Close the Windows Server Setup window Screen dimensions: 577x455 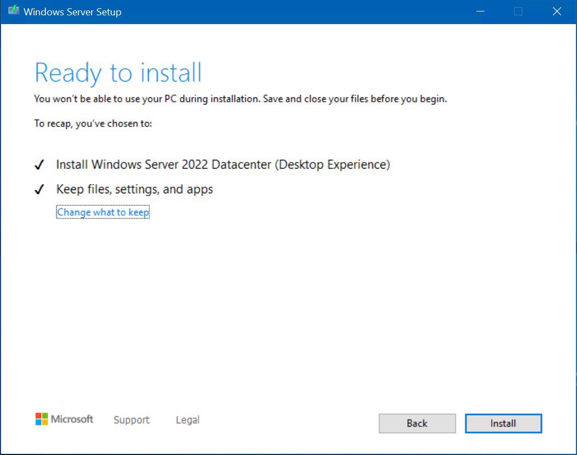click(557, 11)
